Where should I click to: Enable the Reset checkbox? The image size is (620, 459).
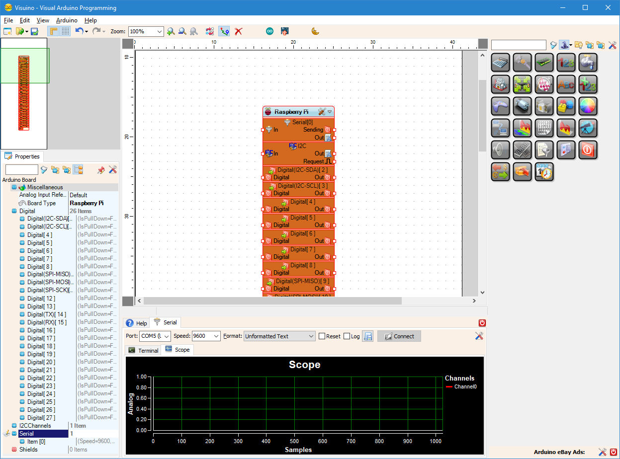pos(322,336)
